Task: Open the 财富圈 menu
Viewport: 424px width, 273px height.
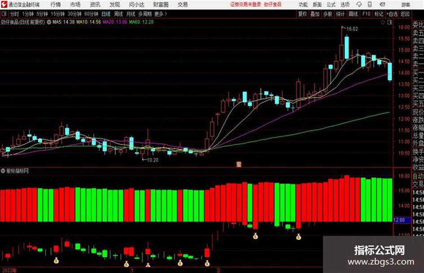Action: (x=161, y=4)
